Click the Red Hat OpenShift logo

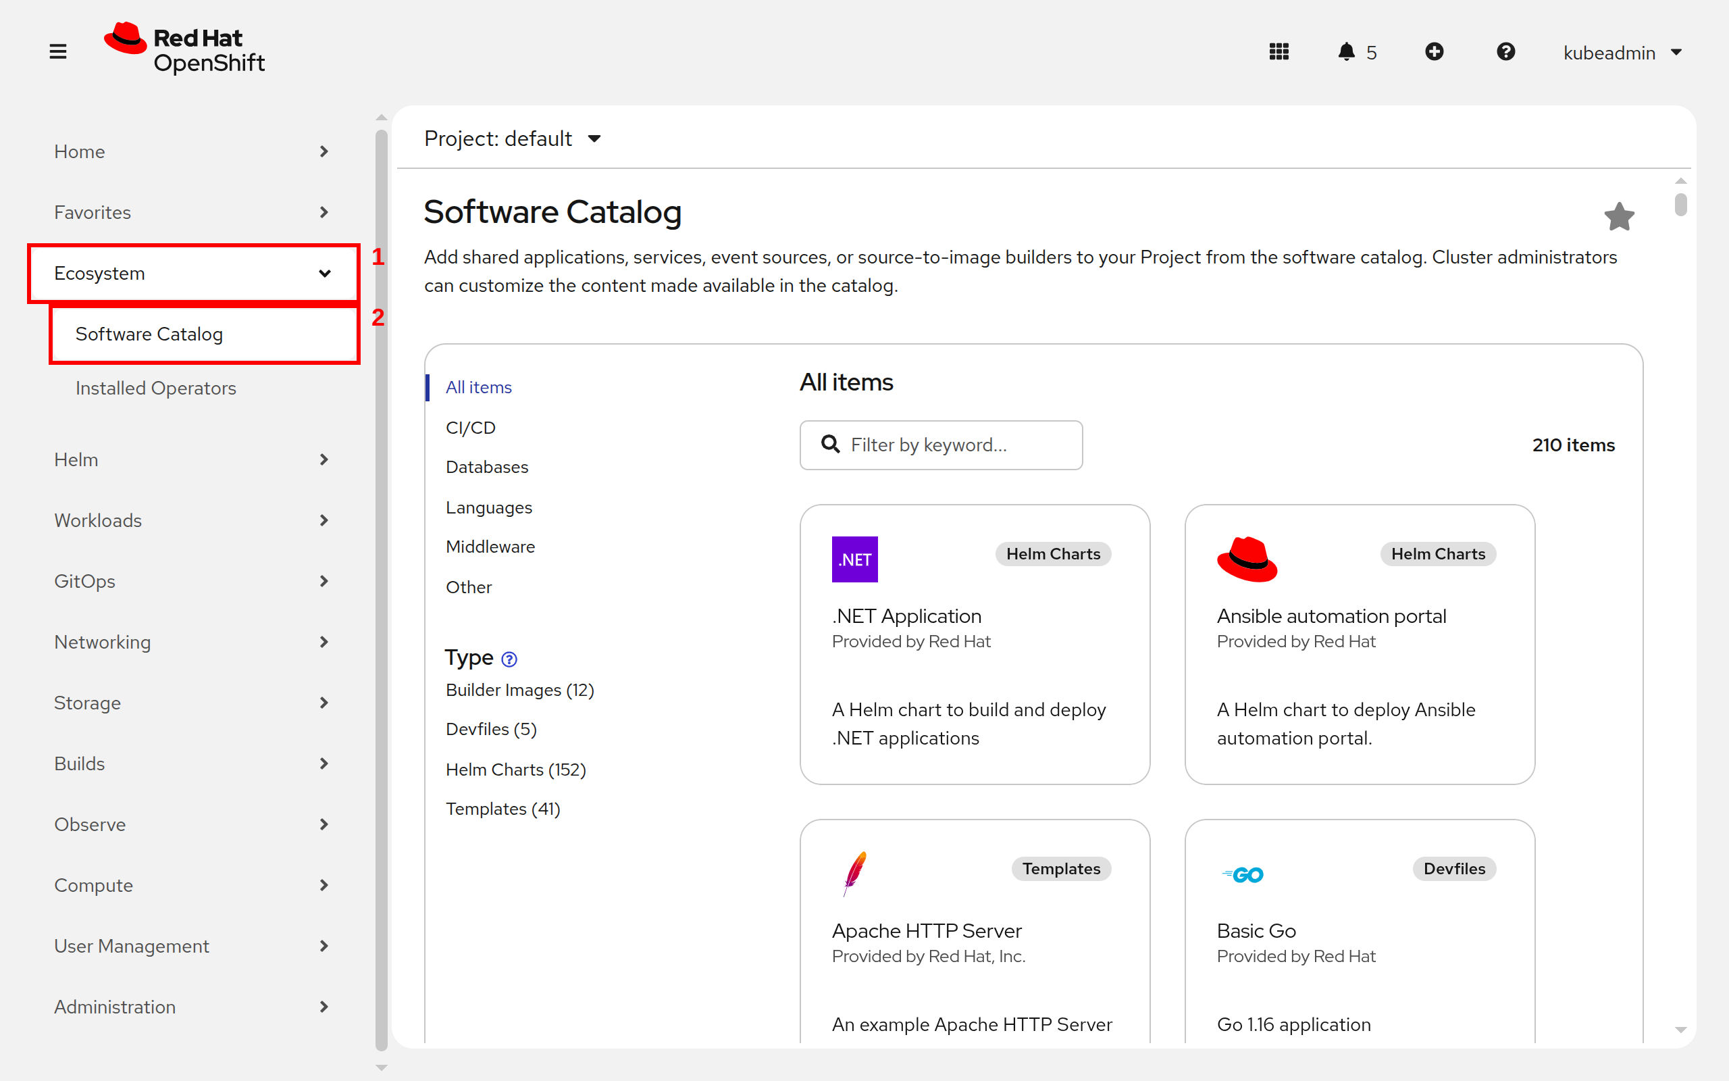(184, 49)
